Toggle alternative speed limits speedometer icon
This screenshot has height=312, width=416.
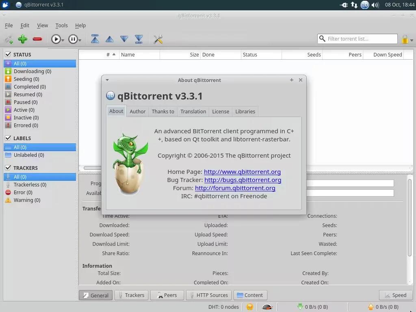click(x=267, y=307)
